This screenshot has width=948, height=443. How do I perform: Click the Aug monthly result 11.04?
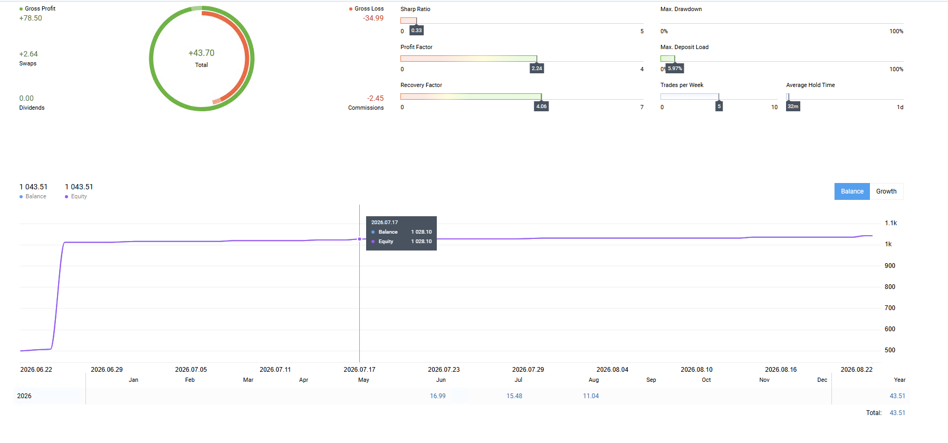(x=591, y=396)
